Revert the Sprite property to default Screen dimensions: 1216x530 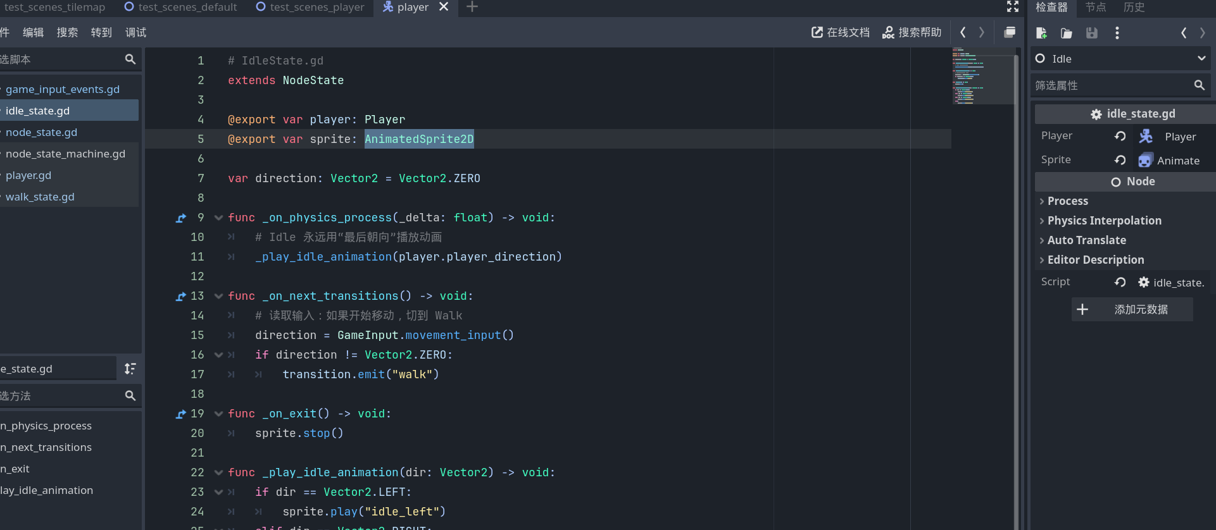coord(1120,160)
